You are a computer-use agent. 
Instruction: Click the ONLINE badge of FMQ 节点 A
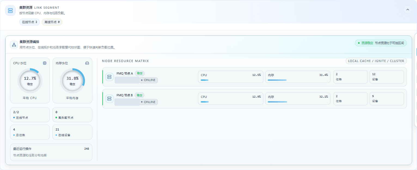click(148, 80)
